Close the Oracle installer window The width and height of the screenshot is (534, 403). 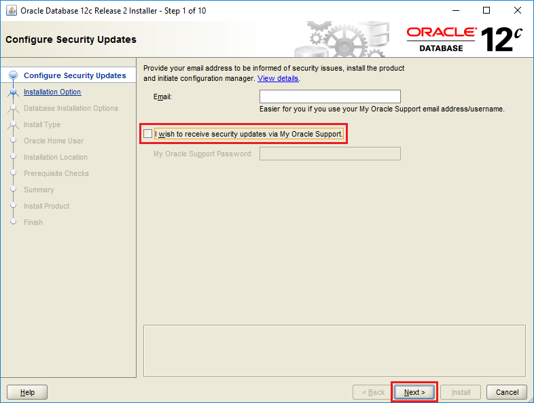[x=517, y=11]
